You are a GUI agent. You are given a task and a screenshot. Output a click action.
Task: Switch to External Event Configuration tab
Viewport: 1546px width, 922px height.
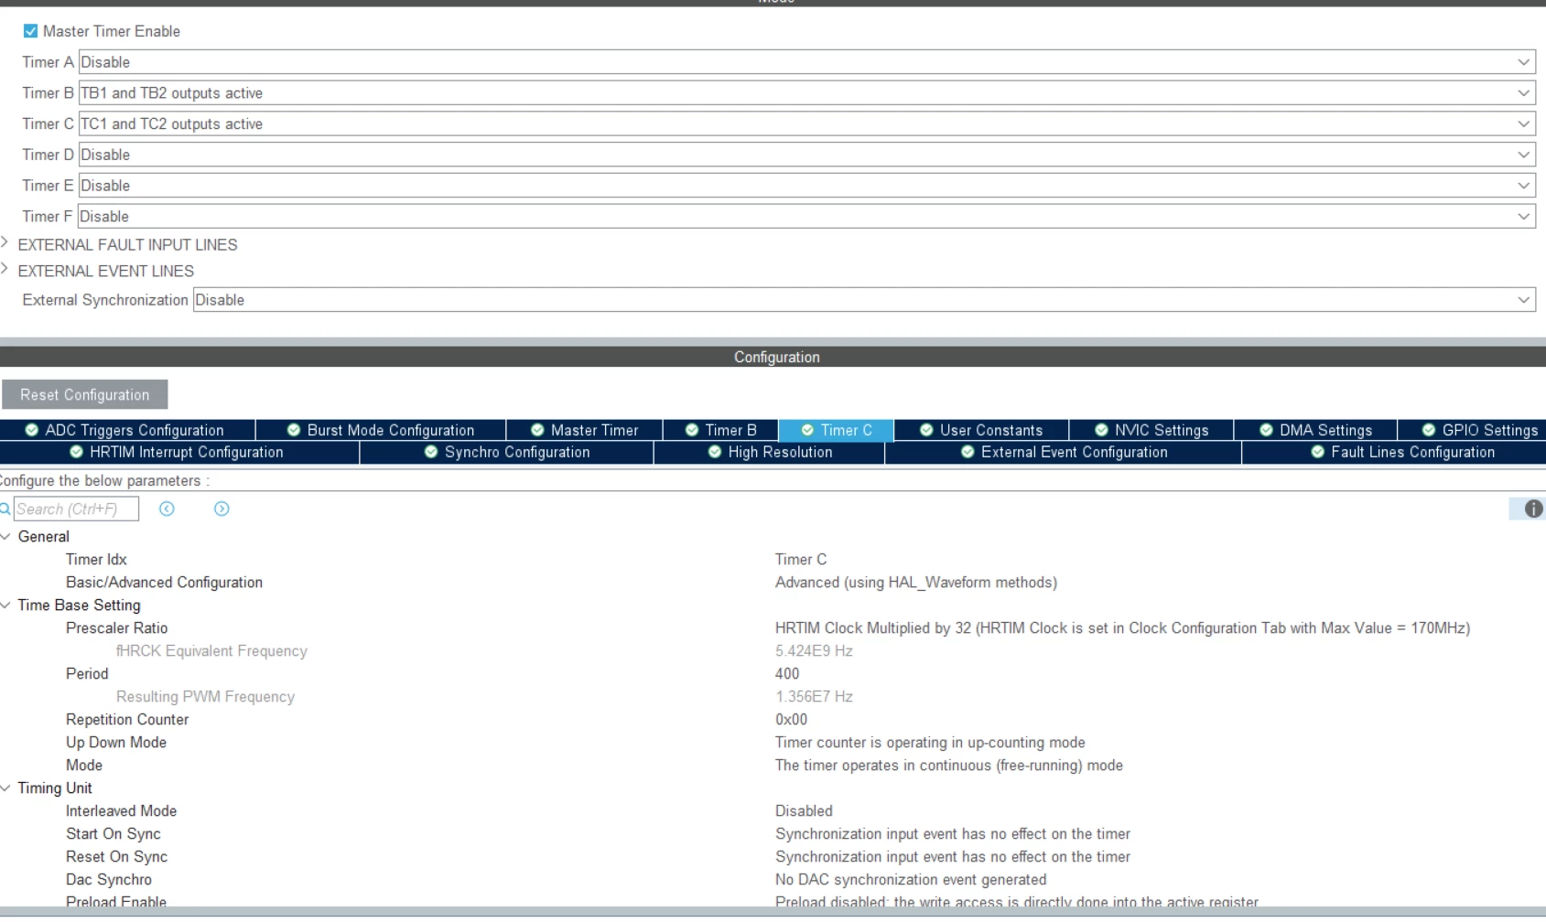pos(1064,452)
